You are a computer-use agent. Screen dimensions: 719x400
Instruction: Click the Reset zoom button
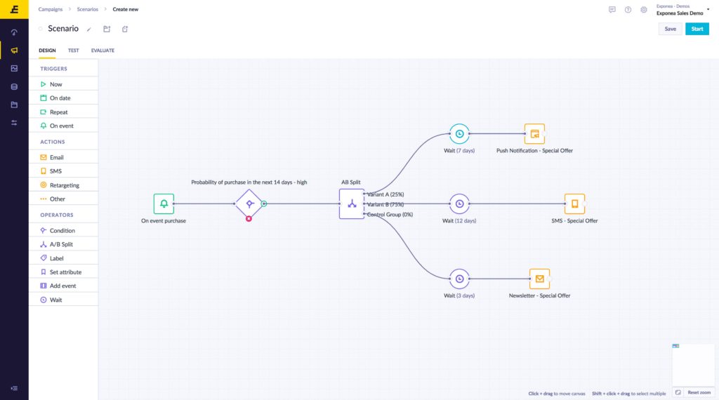[x=698, y=392]
